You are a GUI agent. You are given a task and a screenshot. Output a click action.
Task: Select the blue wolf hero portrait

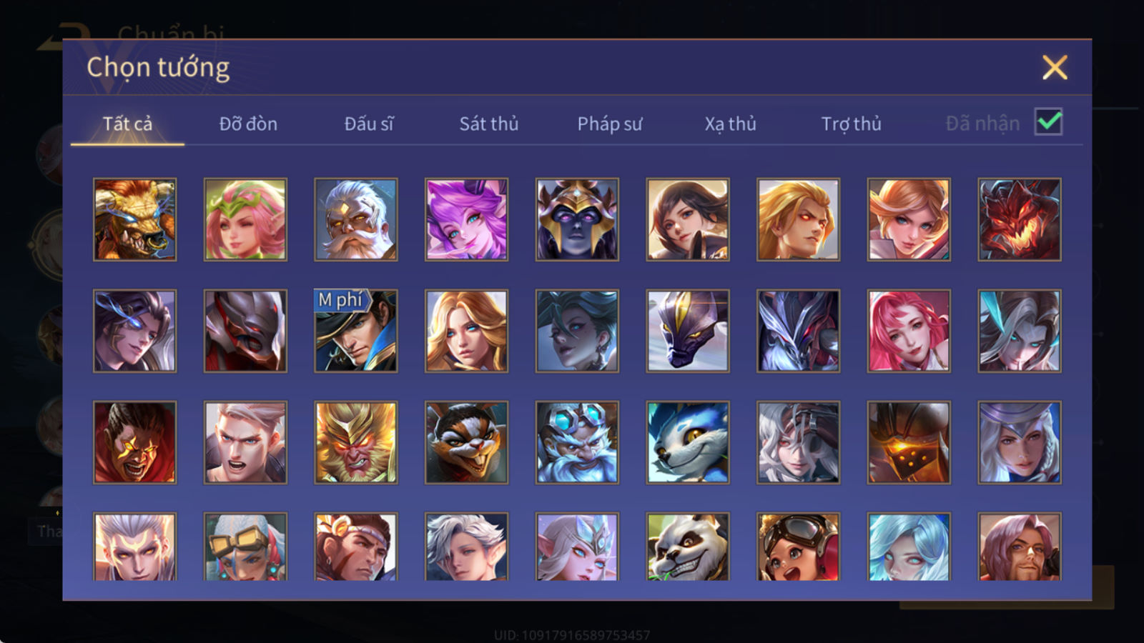tap(688, 442)
